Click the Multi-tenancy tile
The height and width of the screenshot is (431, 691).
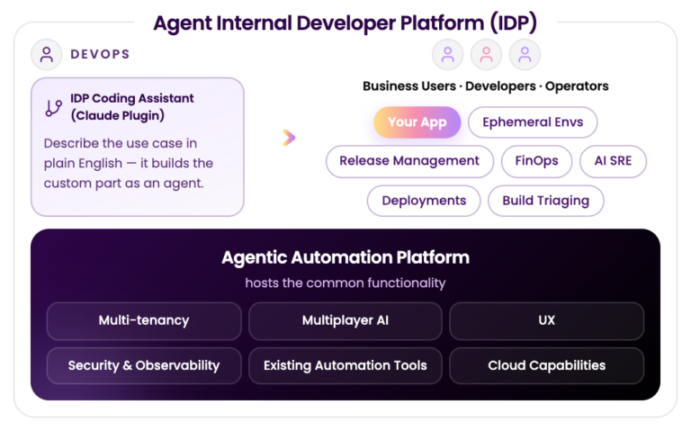pyautogui.click(x=144, y=321)
